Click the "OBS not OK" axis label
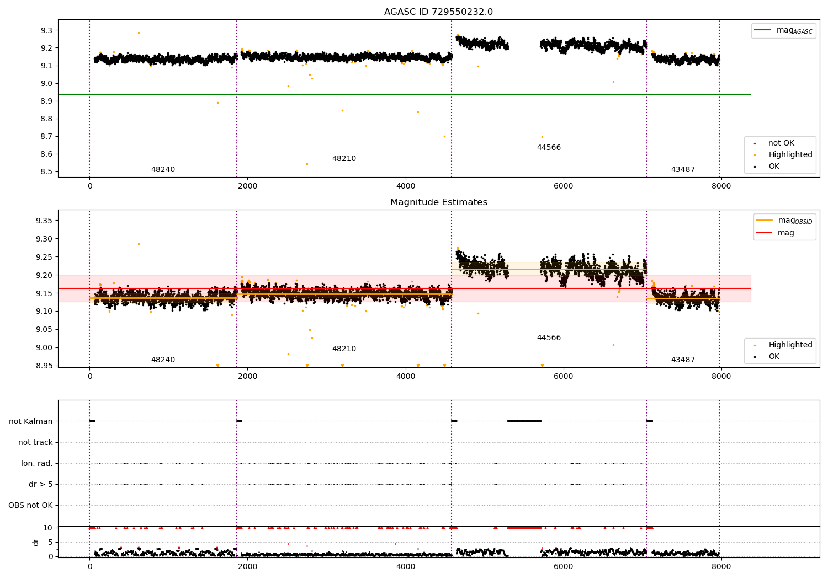The image size is (828, 579). 30,505
